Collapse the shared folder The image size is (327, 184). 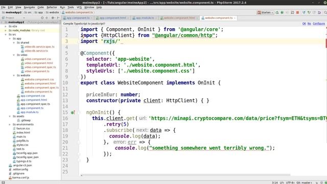coord(14,43)
